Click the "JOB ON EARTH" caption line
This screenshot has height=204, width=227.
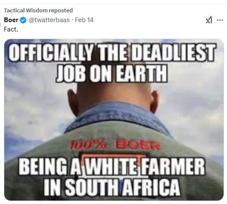(112, 73)
